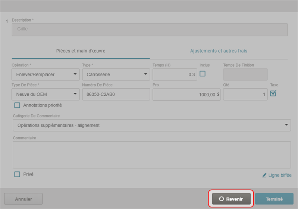298x209 pixels.
Task: Expand the Type Carrosserie dropdown
Action: click(x=116, y=75)
